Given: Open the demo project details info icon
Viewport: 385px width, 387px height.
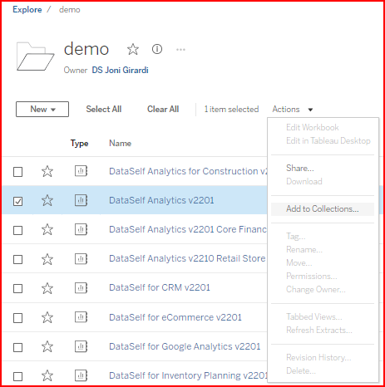Looking at the screenshot, I should (x=157, y=49).
